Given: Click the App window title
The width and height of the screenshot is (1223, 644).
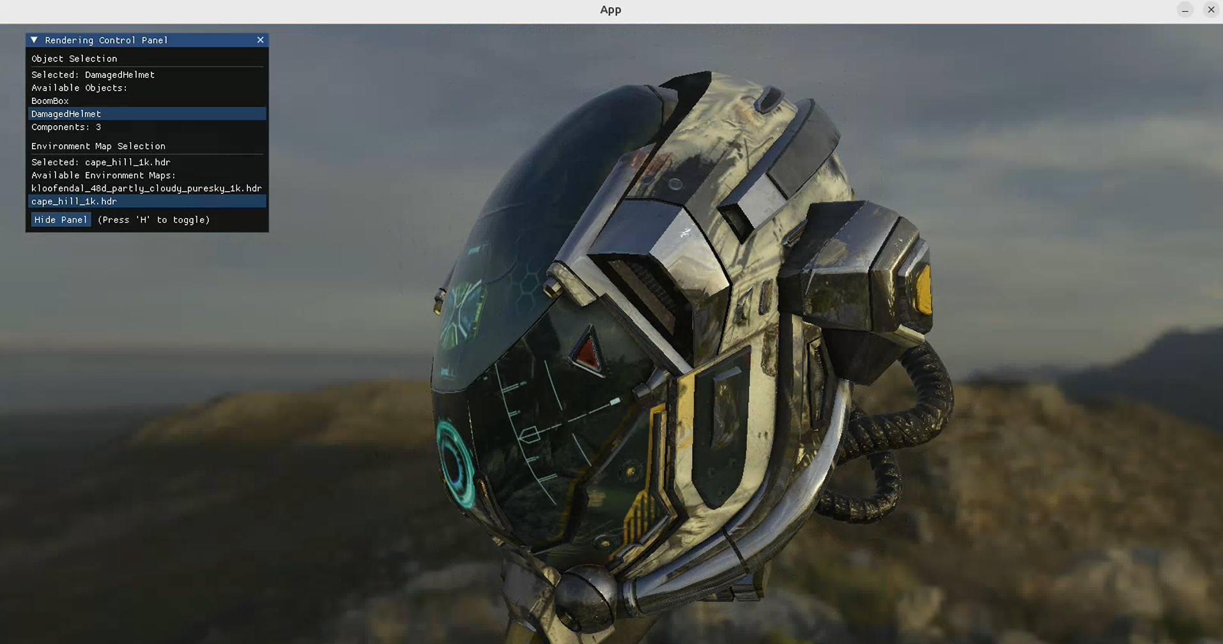Looking at the screenshot, I should point(610,10).
